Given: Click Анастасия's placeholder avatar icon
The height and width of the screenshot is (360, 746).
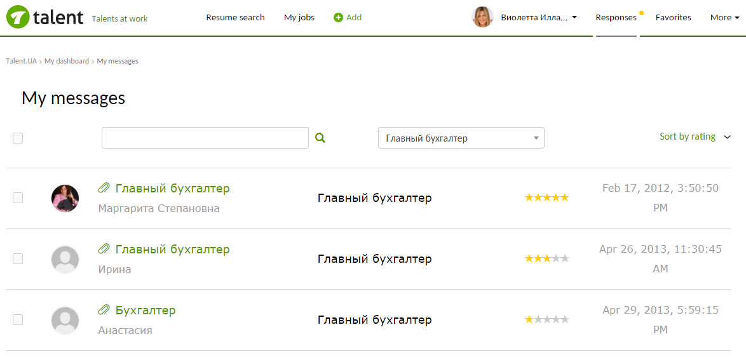Looking at the screenshot, I should pyautogui.click(x=65, y=320).
